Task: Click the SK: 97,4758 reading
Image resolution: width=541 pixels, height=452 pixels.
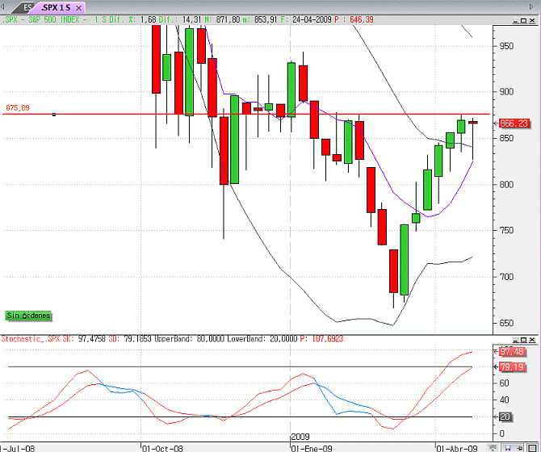Action: [x=84, y=339]
